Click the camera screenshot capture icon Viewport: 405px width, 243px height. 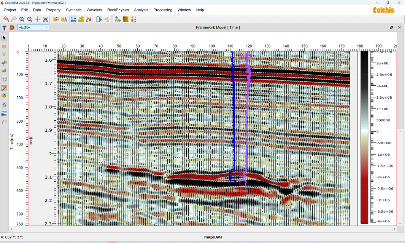pos(46,19)
